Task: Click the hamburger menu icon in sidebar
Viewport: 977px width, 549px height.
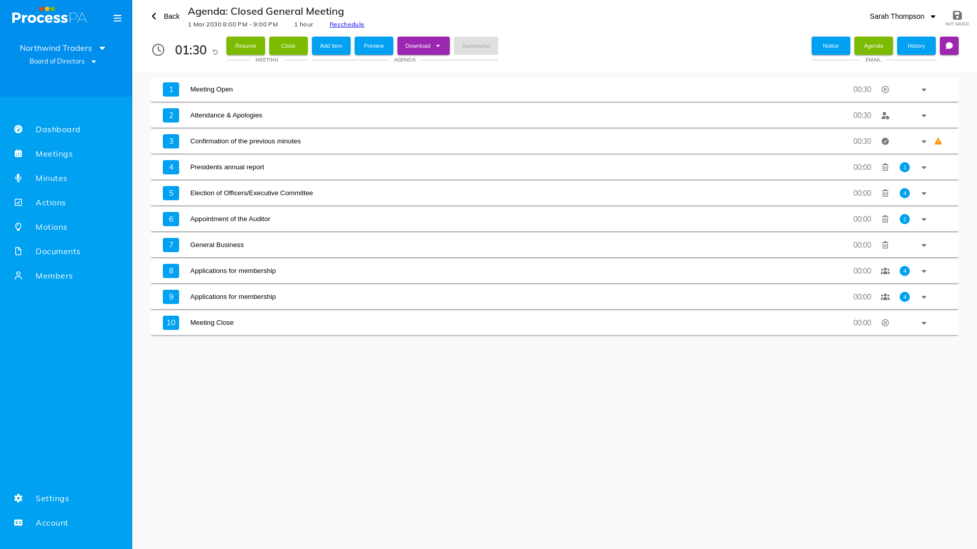Action: point(118,18)
